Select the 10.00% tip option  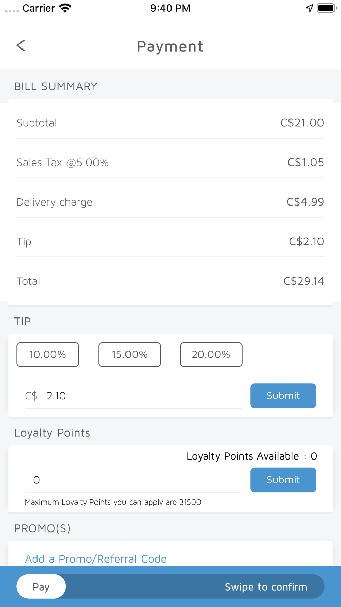[x=48, y=354]
